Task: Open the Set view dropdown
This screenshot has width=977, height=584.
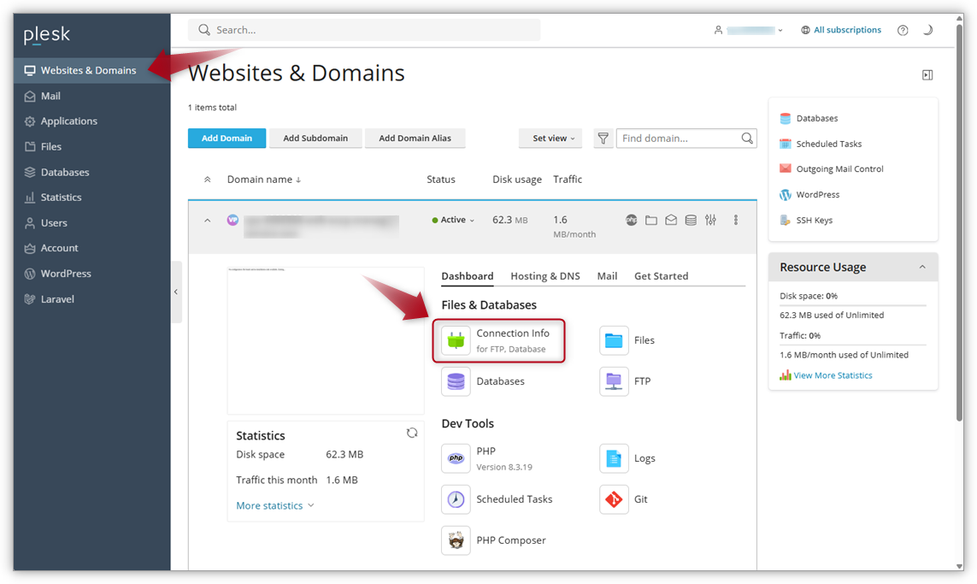Action: (550, 138)
